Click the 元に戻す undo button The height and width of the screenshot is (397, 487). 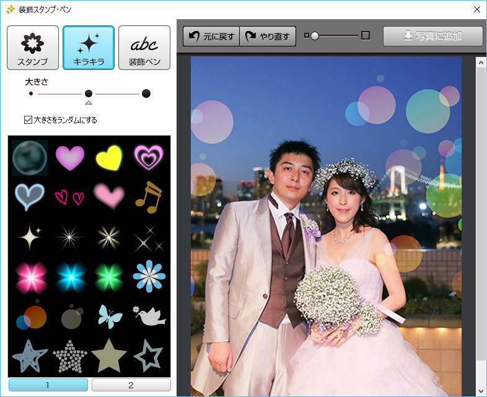211,36
